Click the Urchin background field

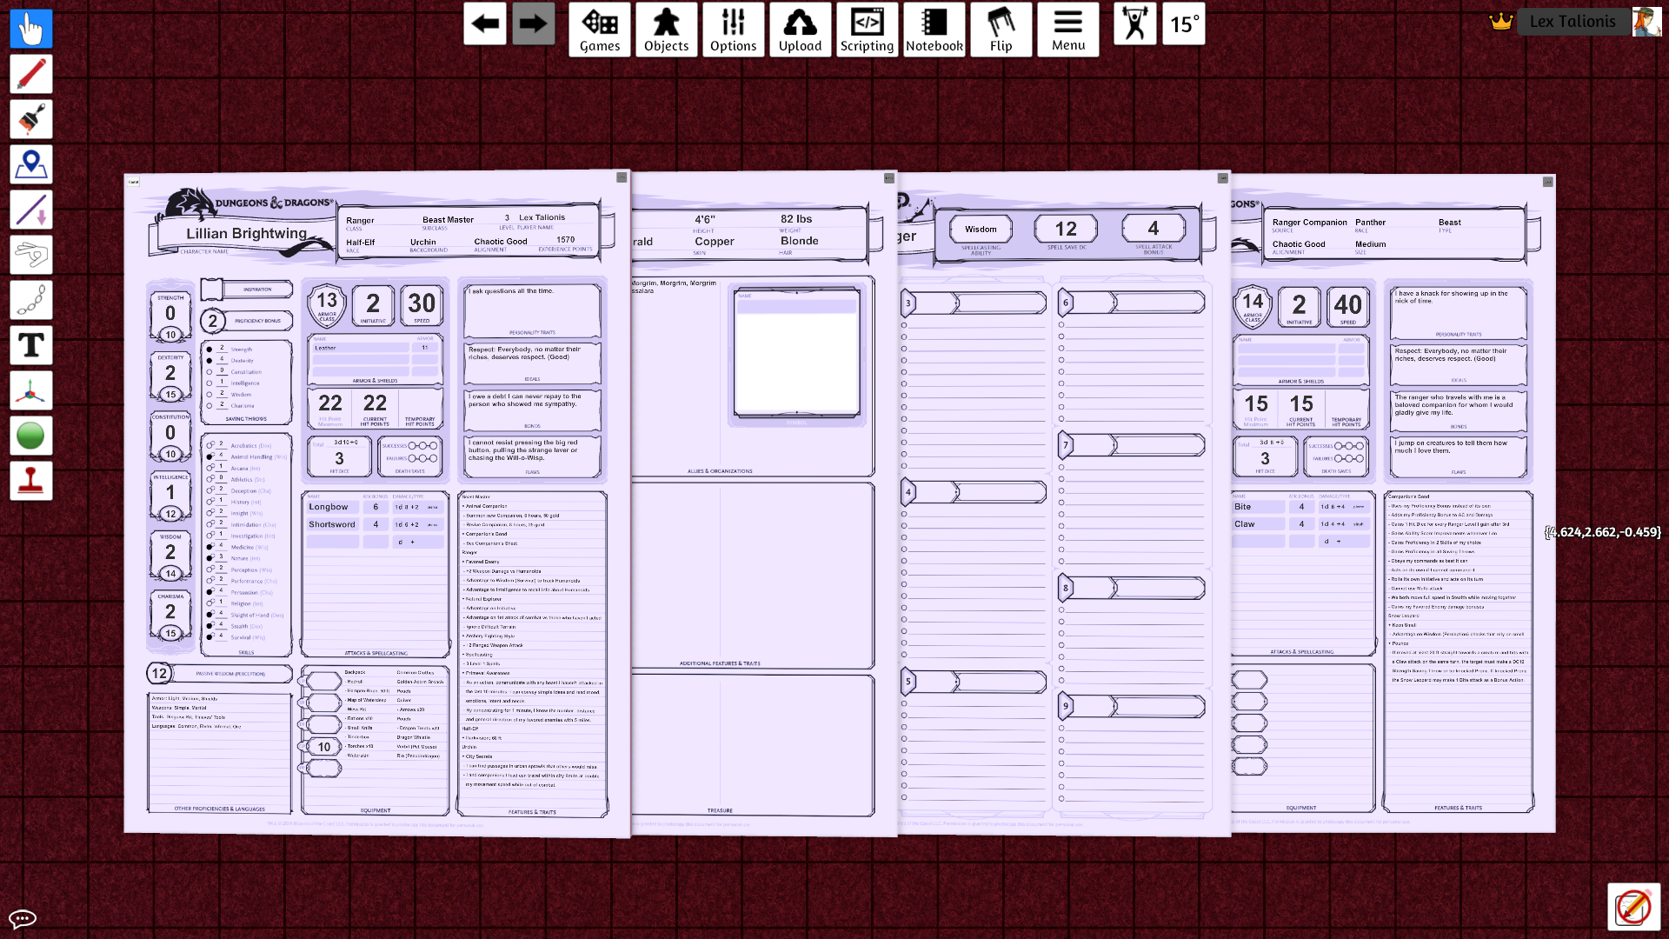pos(423,243)
